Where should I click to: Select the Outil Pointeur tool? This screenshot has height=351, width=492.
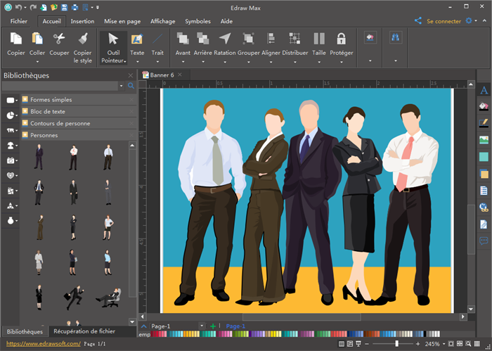point(113,39)
